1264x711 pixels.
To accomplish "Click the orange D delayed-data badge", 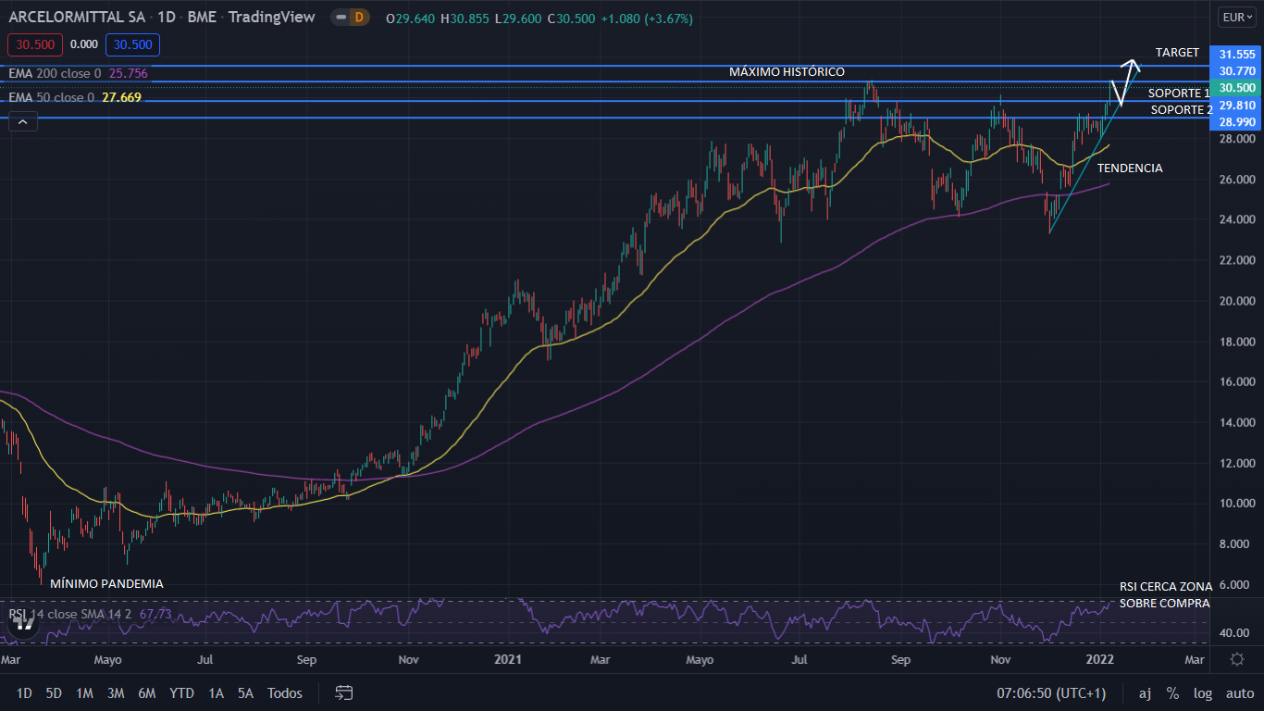I will pos(358,18).
